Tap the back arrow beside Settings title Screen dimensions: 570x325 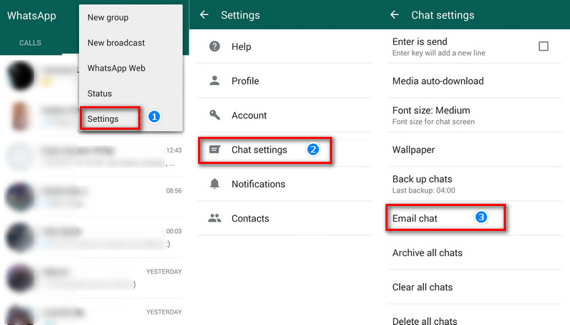point(204,15)
